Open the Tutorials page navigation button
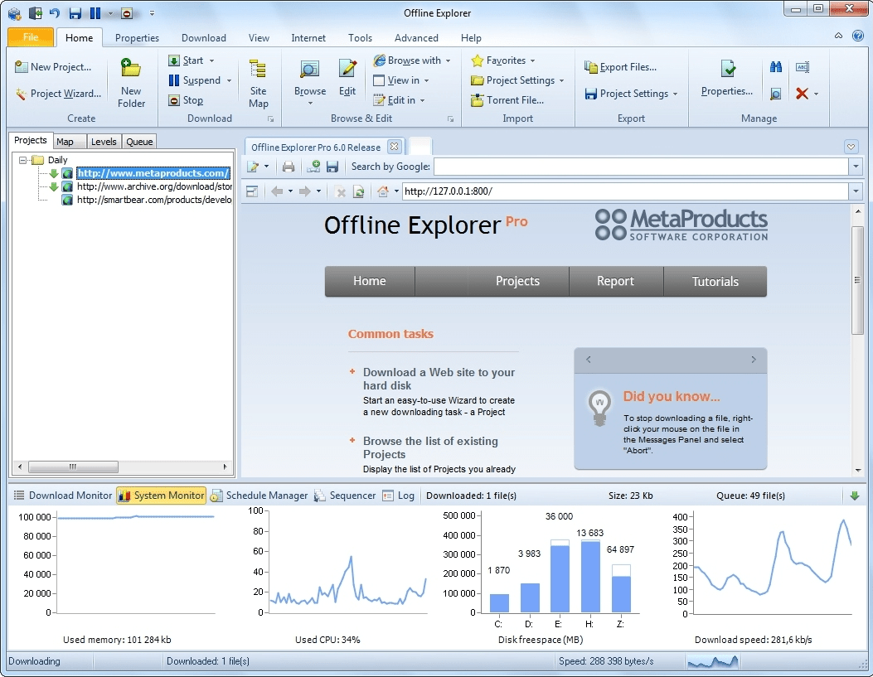Screen dimensions: 873x677 (x=715, y=281)
